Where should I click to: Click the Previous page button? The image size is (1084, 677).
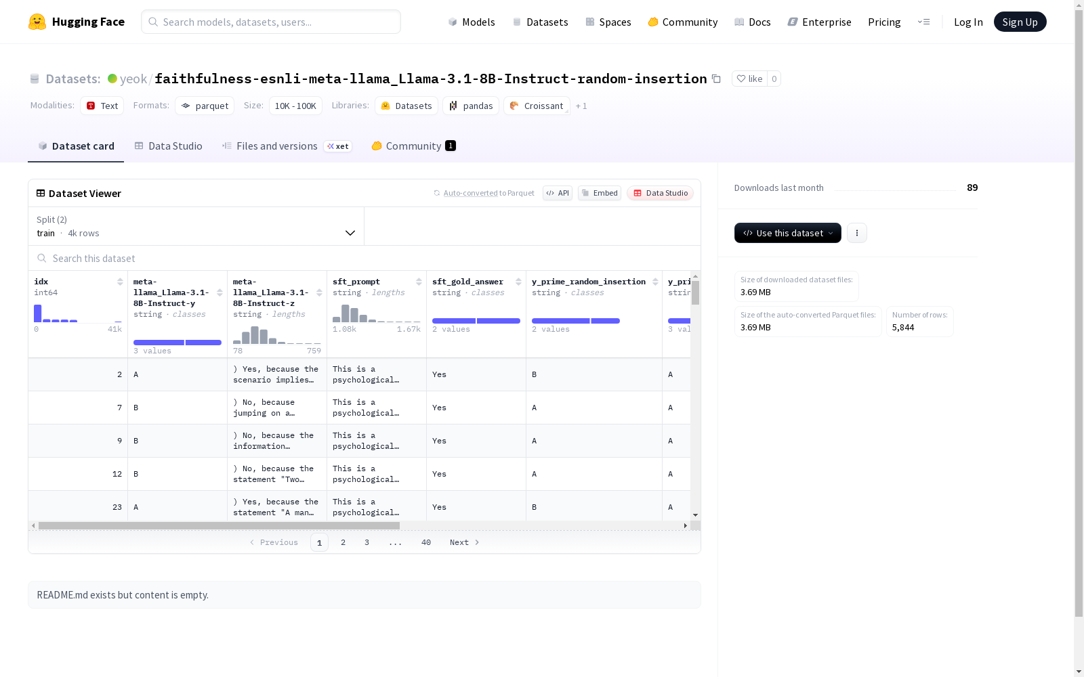coord(274,542)
